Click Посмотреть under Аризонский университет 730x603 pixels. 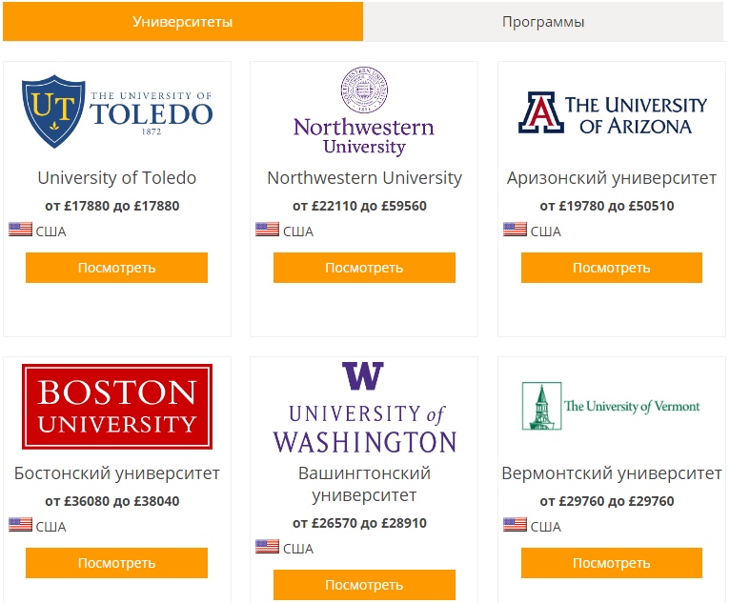[612, 268]
